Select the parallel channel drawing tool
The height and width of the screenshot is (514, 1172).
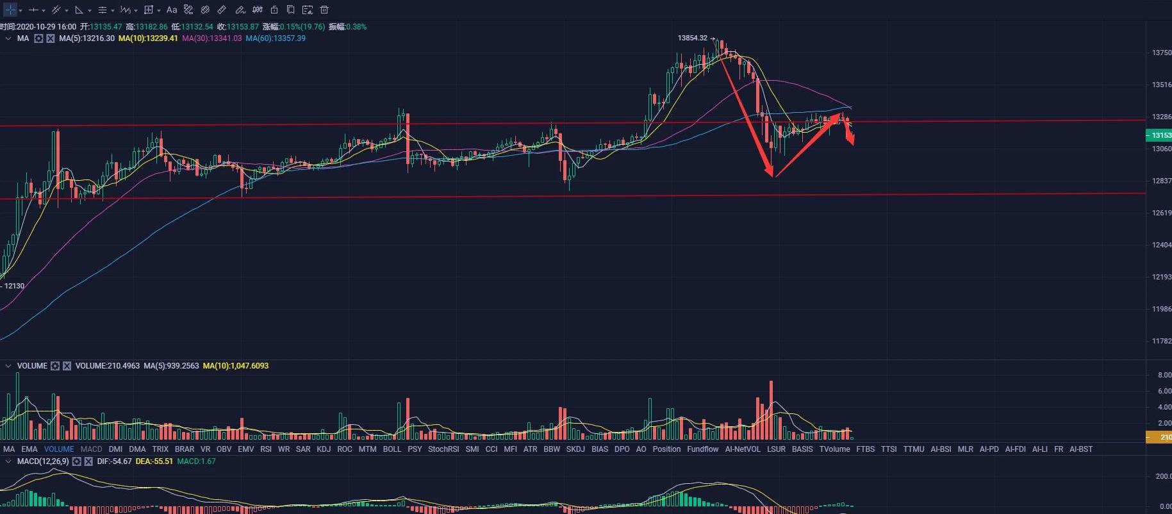[x=56, y=10]
